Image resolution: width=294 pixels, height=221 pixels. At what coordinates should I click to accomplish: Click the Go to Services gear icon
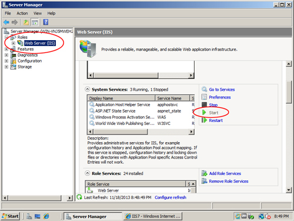tap(204, 89)
